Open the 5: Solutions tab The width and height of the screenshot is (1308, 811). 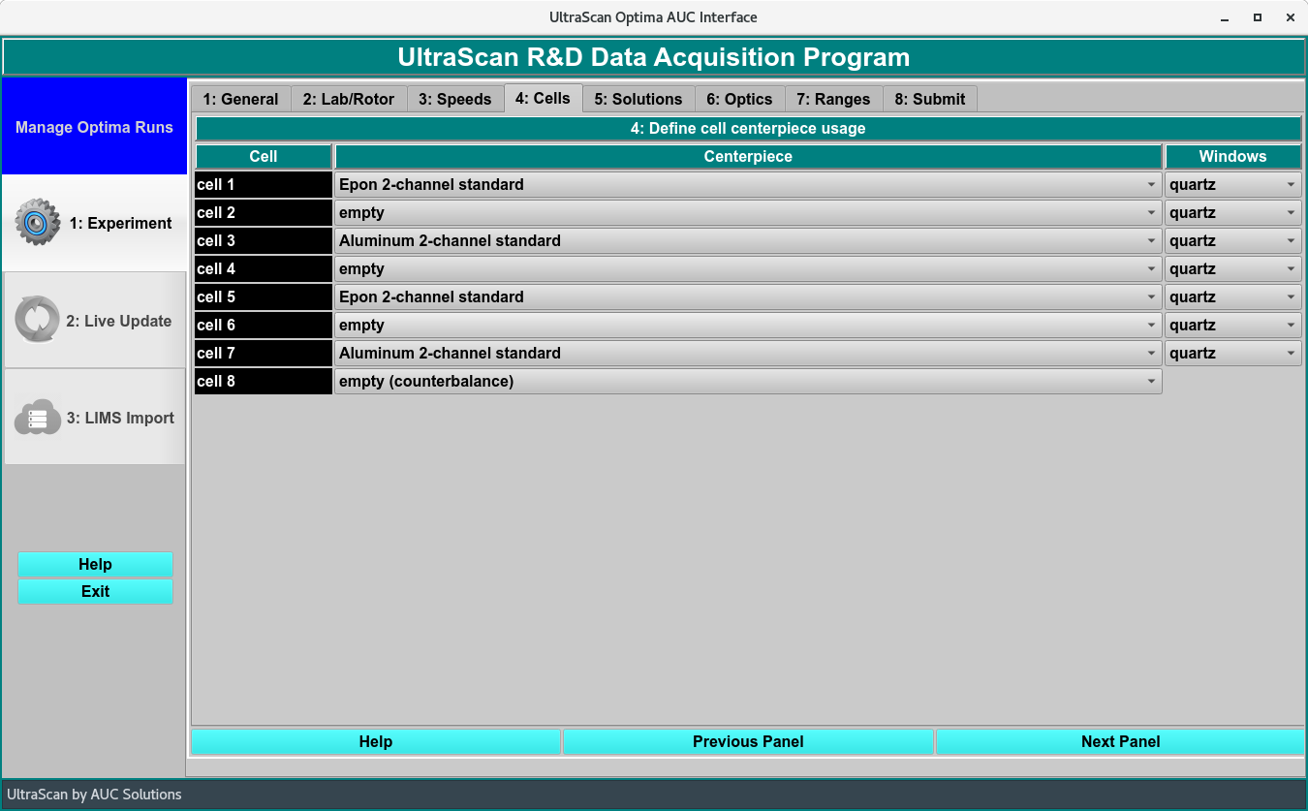click(x=638, y=99)
